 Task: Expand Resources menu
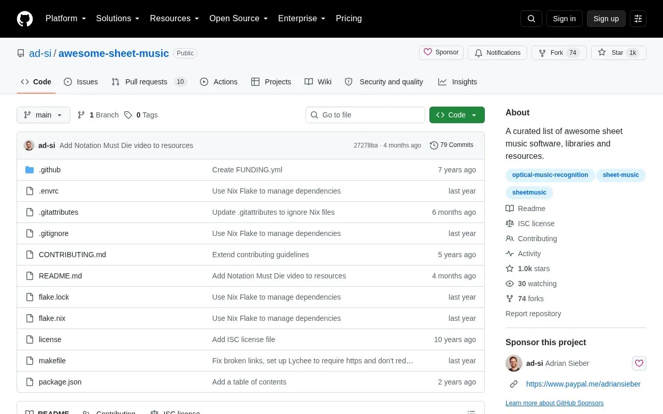tap(175, 19)
